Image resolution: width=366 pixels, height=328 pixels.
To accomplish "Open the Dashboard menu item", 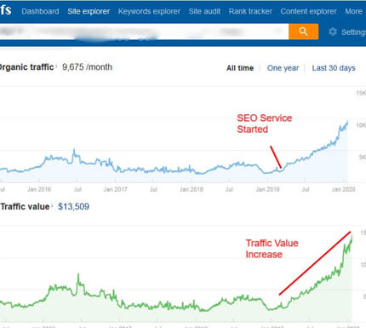I will point(40,11).
